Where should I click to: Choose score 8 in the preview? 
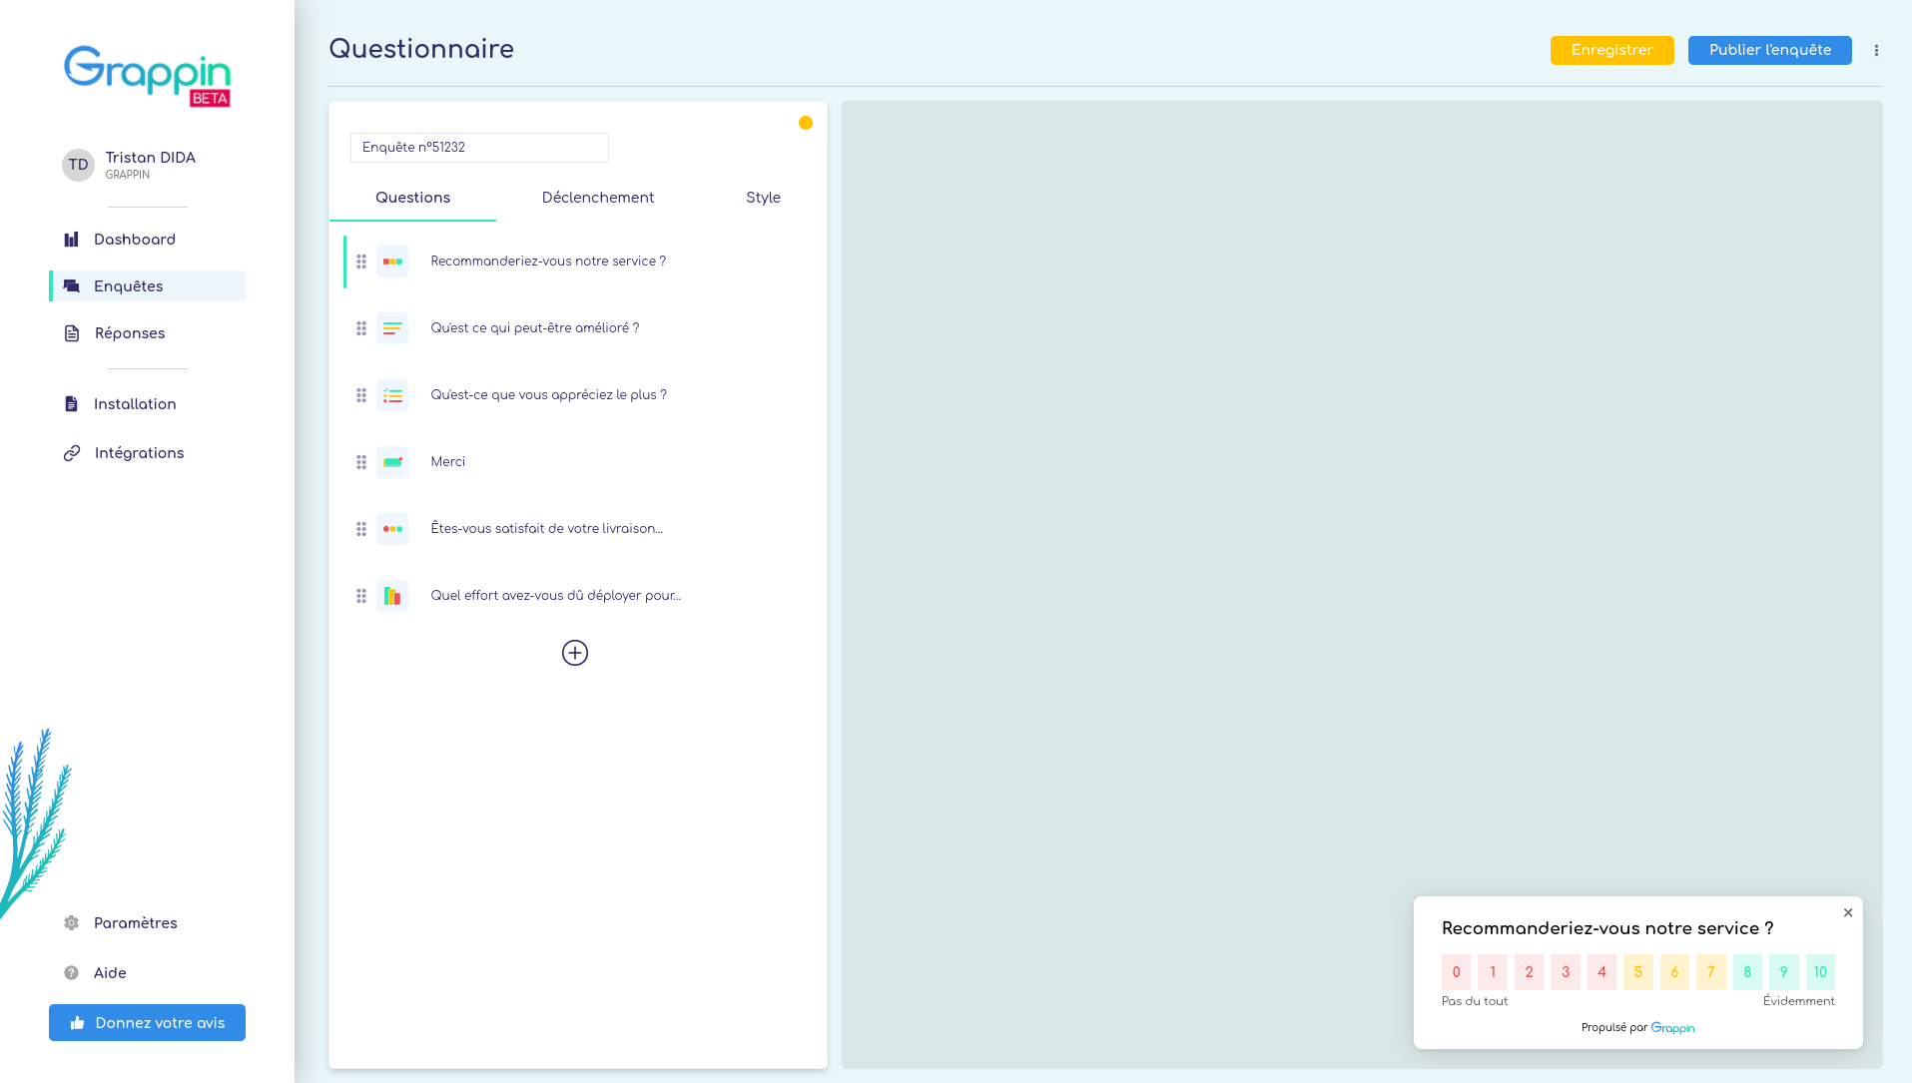[1747, 972]
